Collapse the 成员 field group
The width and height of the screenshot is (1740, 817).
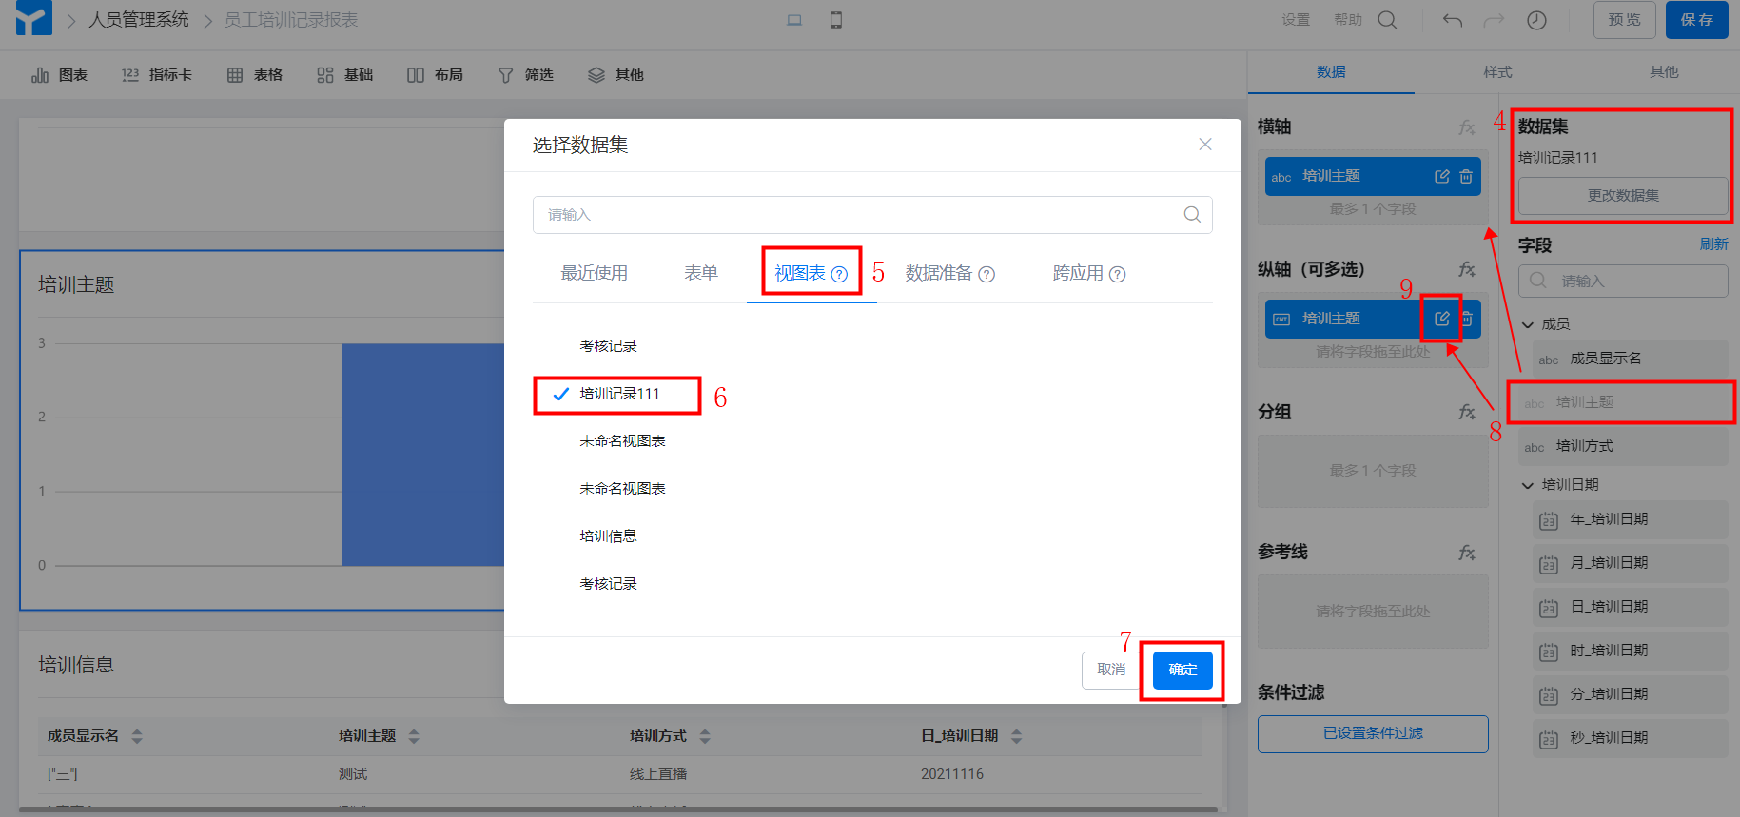click(x=1528, y=324)
